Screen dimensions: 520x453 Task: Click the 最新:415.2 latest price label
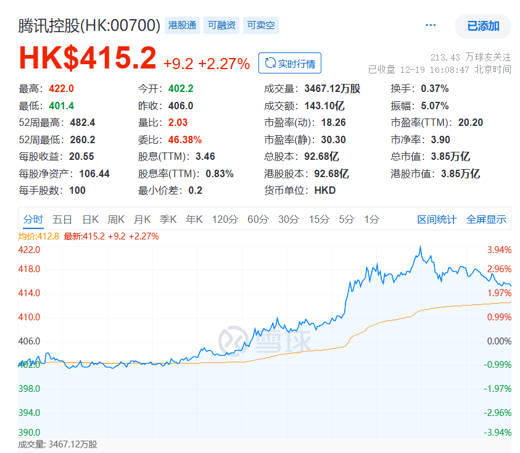111,236
